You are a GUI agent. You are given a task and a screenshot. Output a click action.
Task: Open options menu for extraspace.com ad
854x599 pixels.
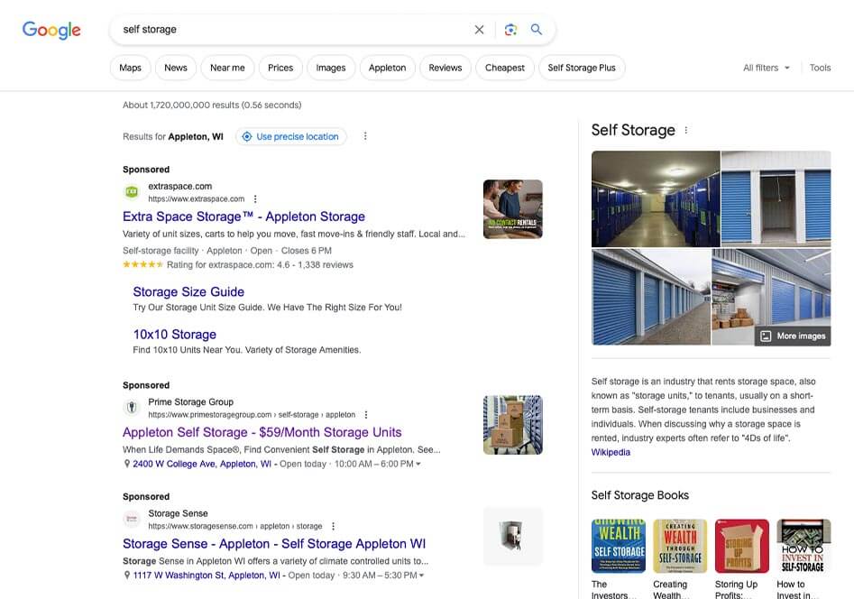pos(255,199)
